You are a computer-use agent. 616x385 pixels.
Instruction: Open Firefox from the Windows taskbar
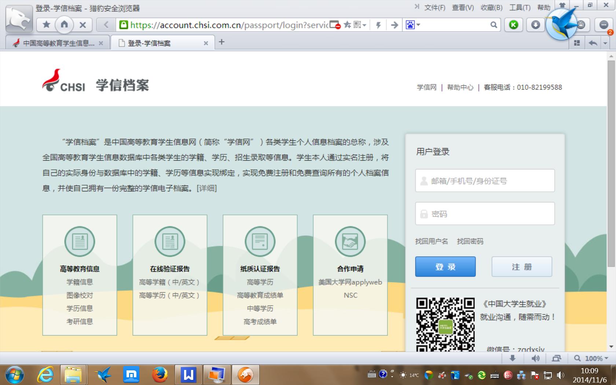[x=160, y=375]
